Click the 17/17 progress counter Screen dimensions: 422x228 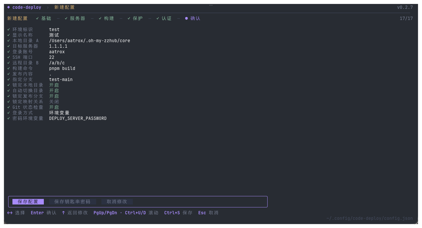(406, 18)
